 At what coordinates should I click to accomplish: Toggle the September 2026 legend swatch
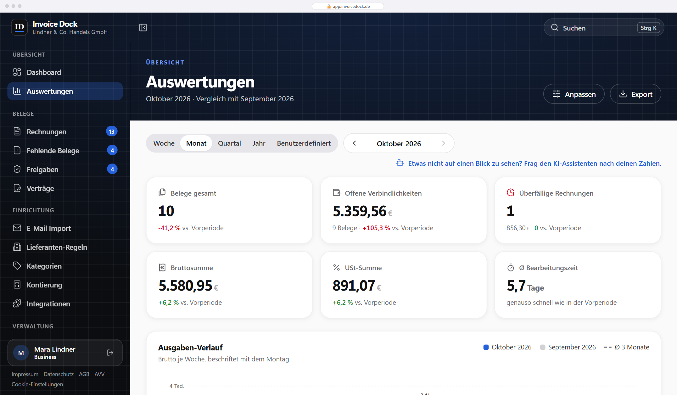pyautogui.click(x=542, y=347)
